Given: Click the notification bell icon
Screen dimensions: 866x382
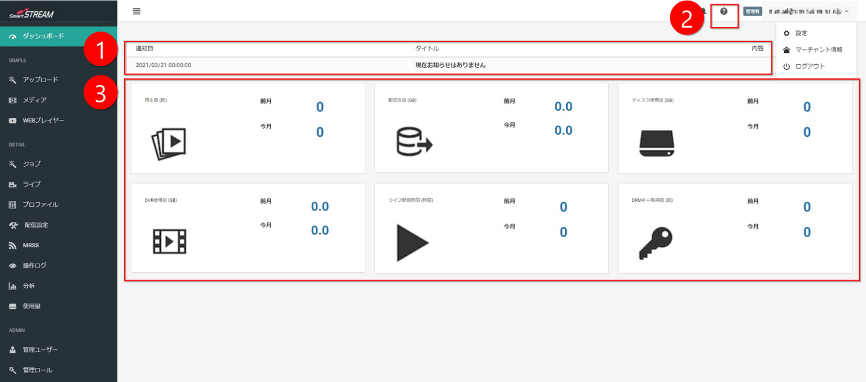Looking at the screenshot, I should tap(704, 11).
